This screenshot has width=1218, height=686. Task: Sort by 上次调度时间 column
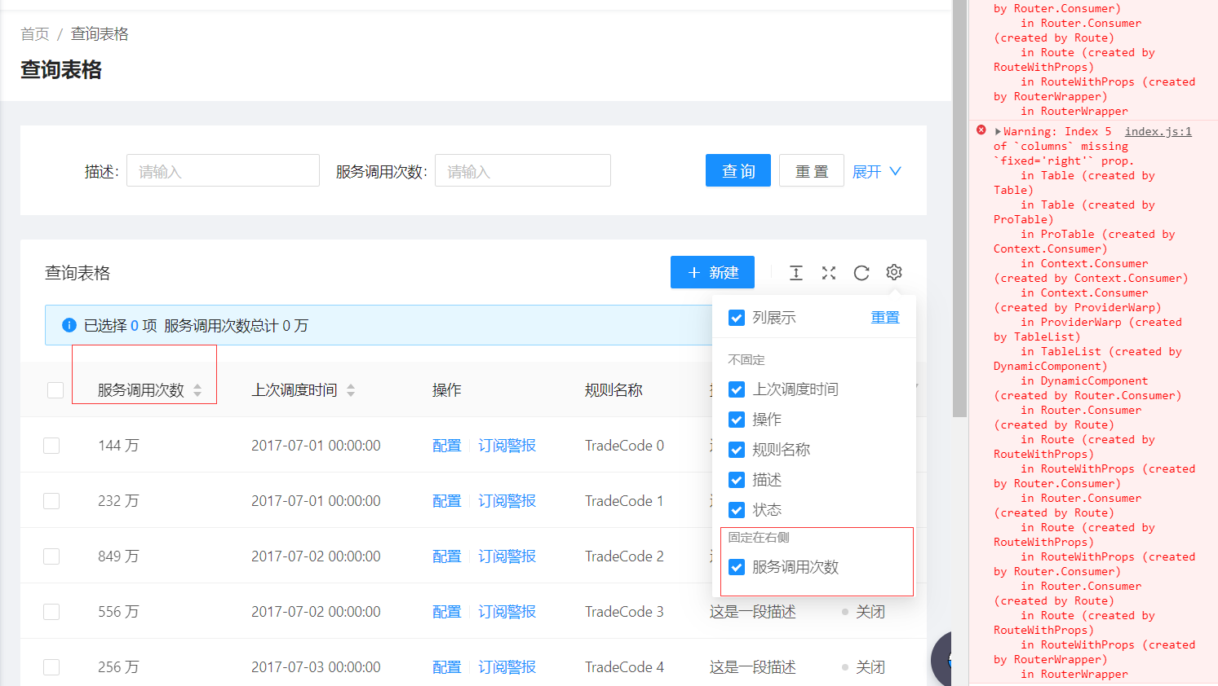click(351, 389)
